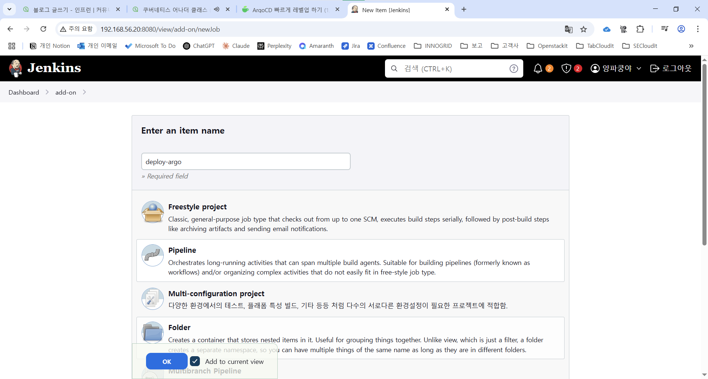
Task: Mute the Kubernetes tab audio icon
Action: [x=216, y=10]
